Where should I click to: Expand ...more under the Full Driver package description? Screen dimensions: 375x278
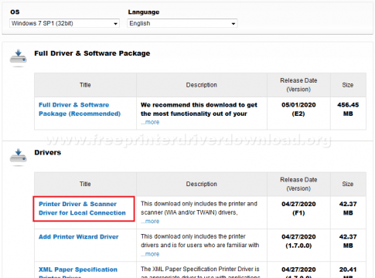(x=150, y=122)
